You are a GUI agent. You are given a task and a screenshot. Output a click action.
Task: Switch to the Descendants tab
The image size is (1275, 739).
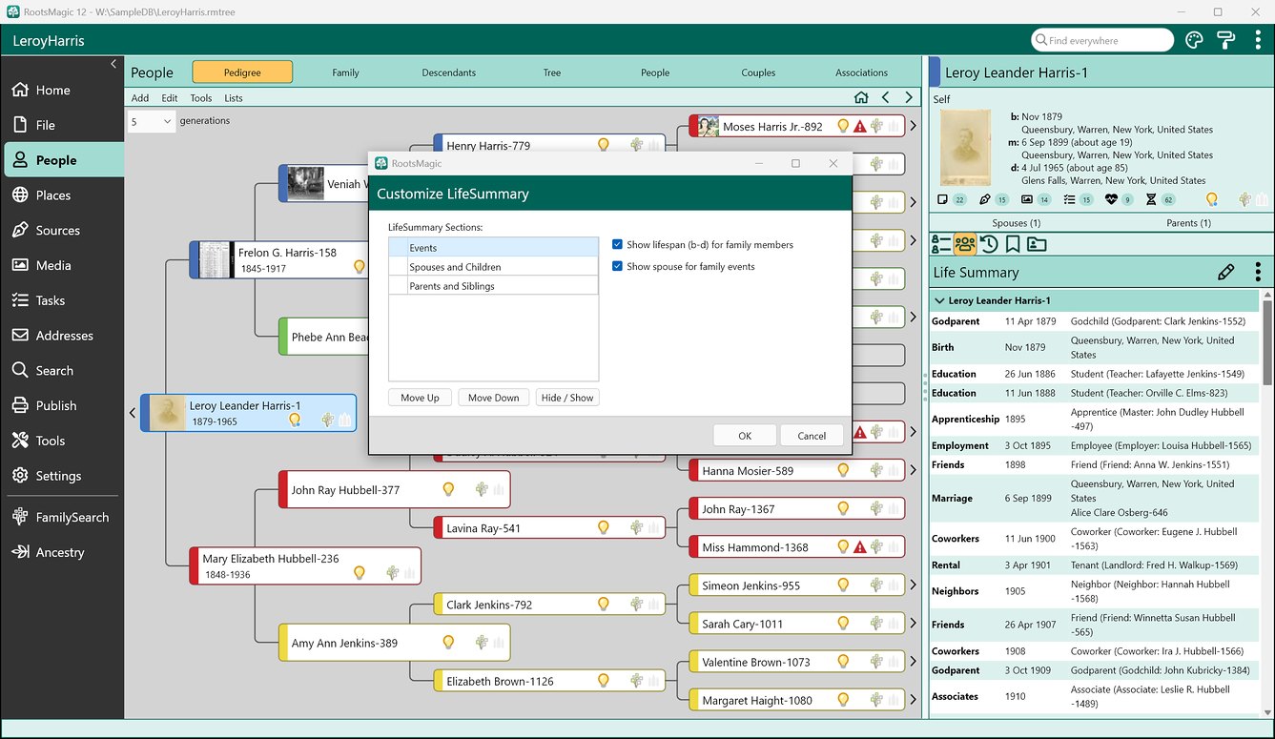(x=448, y=72)
